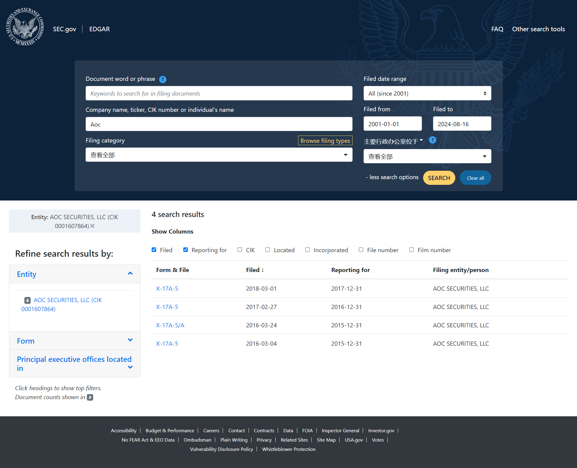Open Contact footer link
The width and height of the screenshot is (577, 468).
(237, 431)
